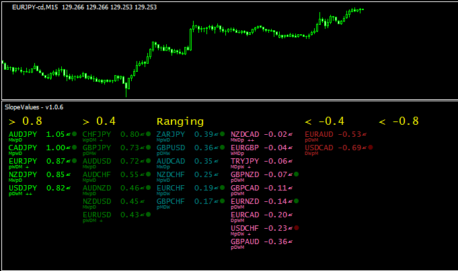This screenshot has height=271, width=458.
Task: Open the EURJPY pair symbol
Action: pyautogui.click(x=23, y=161)
